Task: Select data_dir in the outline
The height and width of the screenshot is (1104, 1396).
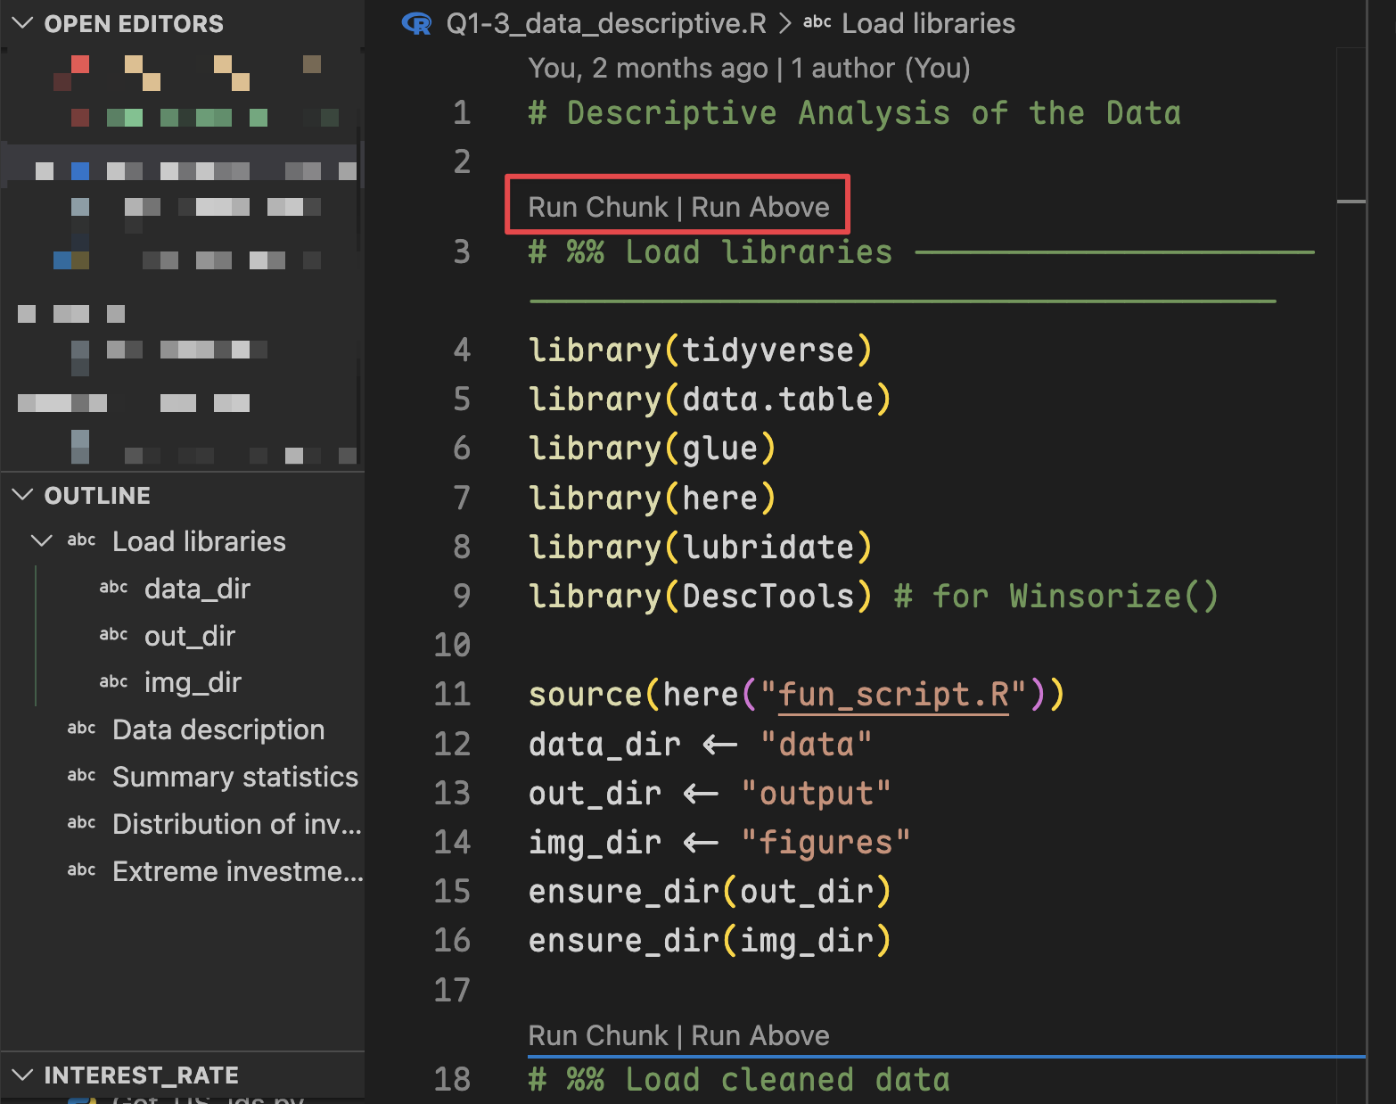Action: coord(197,589)
